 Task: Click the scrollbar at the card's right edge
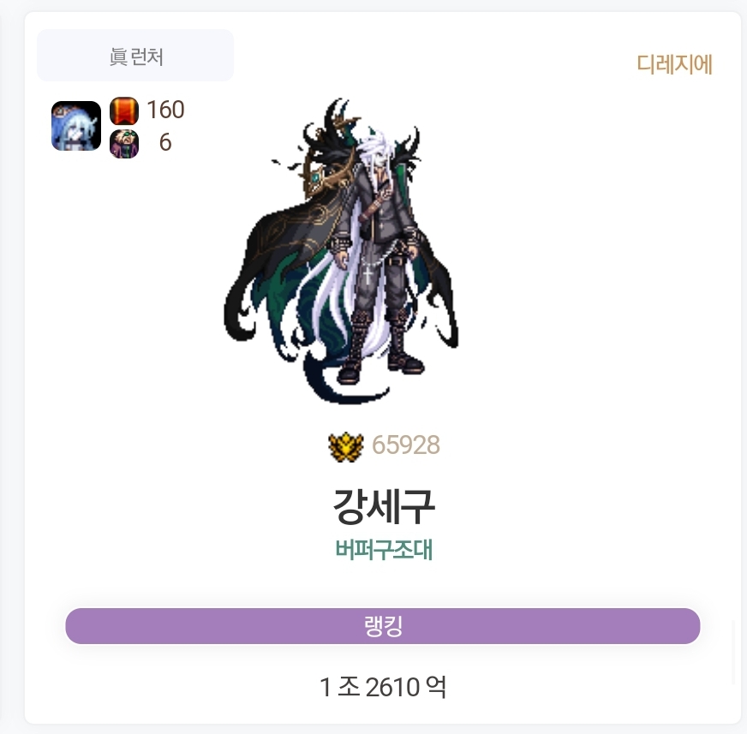point(734,653)
